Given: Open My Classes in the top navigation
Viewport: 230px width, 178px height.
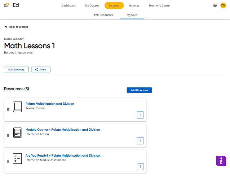Looking at the screenshot, I should [92, 6].
